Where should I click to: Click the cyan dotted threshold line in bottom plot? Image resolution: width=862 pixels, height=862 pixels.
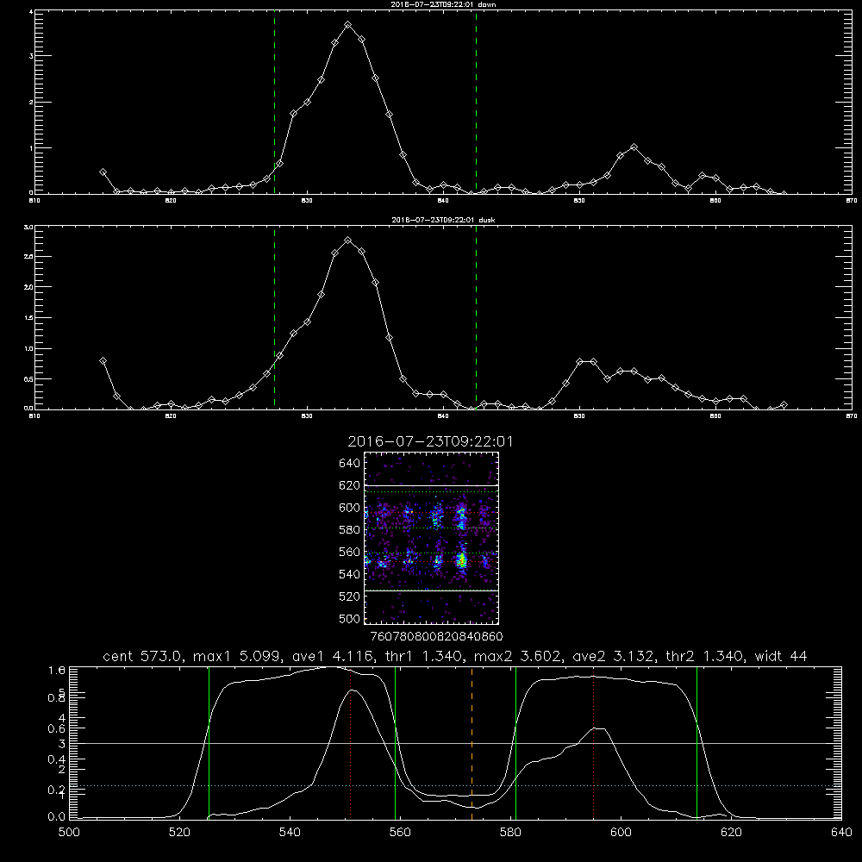coord(455,785)
